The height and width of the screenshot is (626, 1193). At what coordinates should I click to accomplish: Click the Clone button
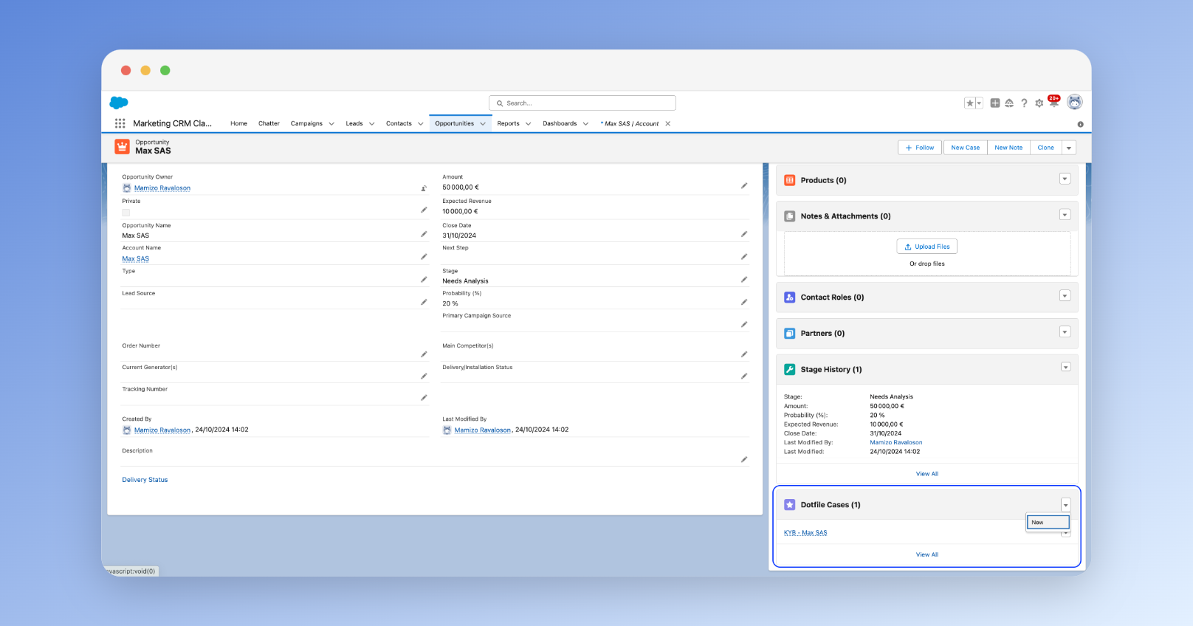[1045, 148]
